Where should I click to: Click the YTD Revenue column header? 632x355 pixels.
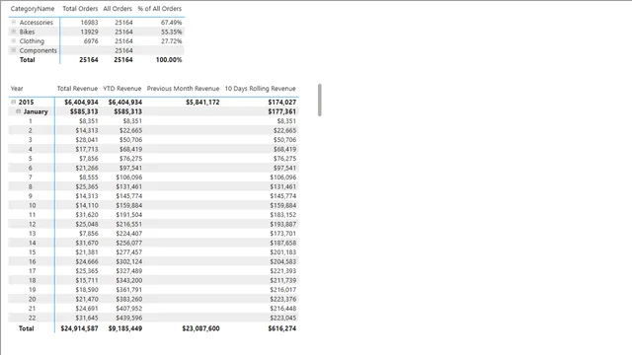tap(122, 89)
